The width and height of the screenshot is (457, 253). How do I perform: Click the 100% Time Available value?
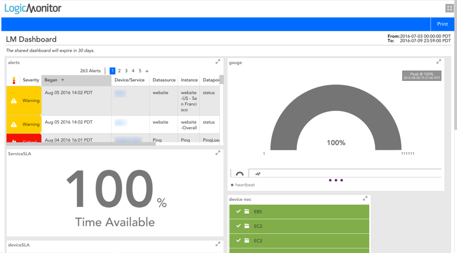[x=116, y=189]
